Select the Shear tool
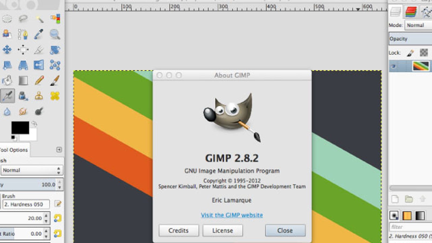 tap(7, 65)
